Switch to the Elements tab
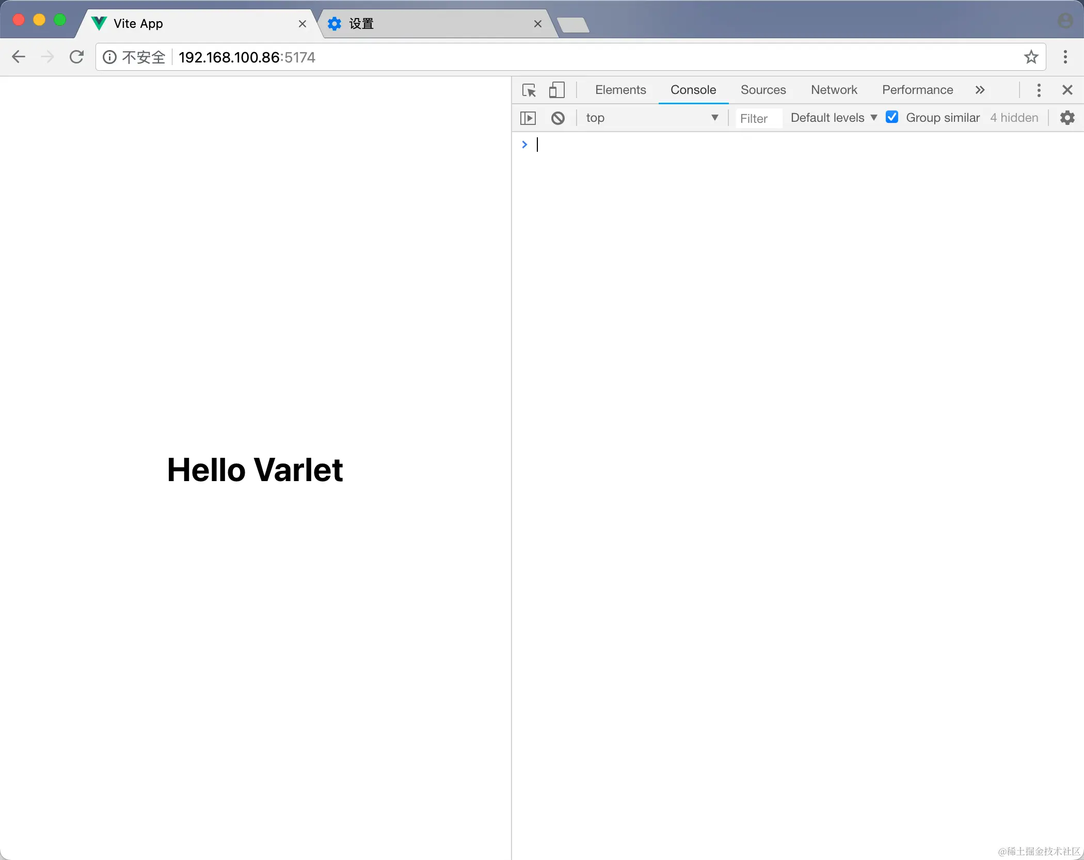This screenshot has height=860, width=1084. (x=620, y=90)
